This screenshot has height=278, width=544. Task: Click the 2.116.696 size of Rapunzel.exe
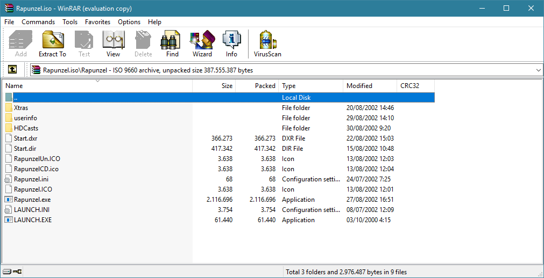pyautogui.click(x=219, y=200)
